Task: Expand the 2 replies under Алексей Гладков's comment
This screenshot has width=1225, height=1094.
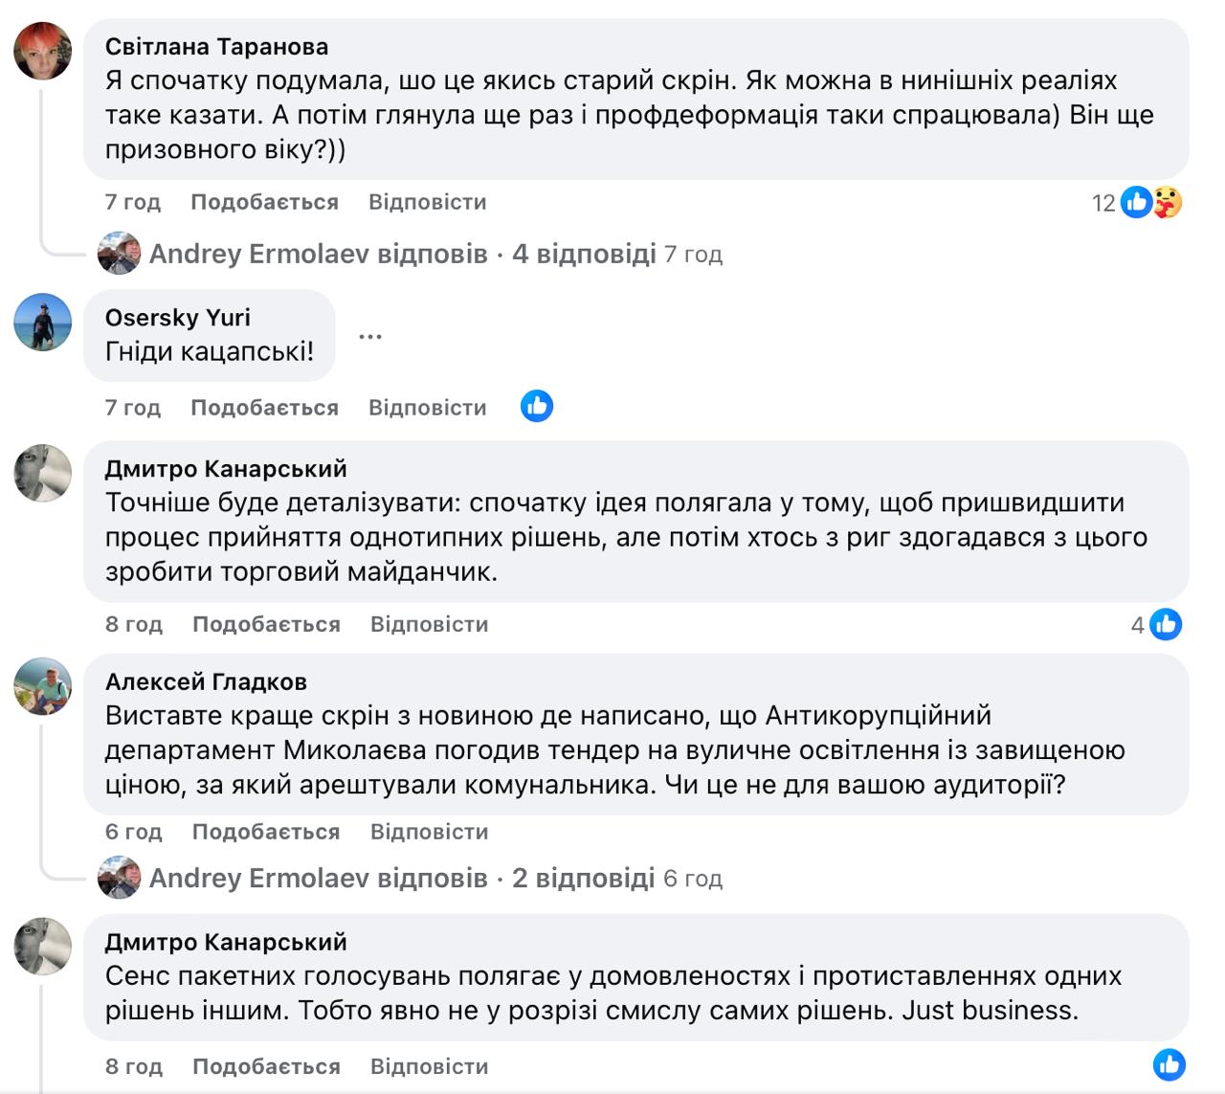Action: (583, 878)
